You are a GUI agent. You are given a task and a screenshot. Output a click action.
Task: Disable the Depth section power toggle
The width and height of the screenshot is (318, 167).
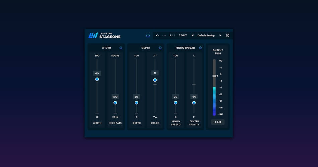(x=160, y=48)
